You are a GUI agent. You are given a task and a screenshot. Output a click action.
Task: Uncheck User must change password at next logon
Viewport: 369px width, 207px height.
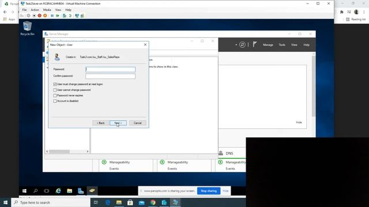coord(55,85)
